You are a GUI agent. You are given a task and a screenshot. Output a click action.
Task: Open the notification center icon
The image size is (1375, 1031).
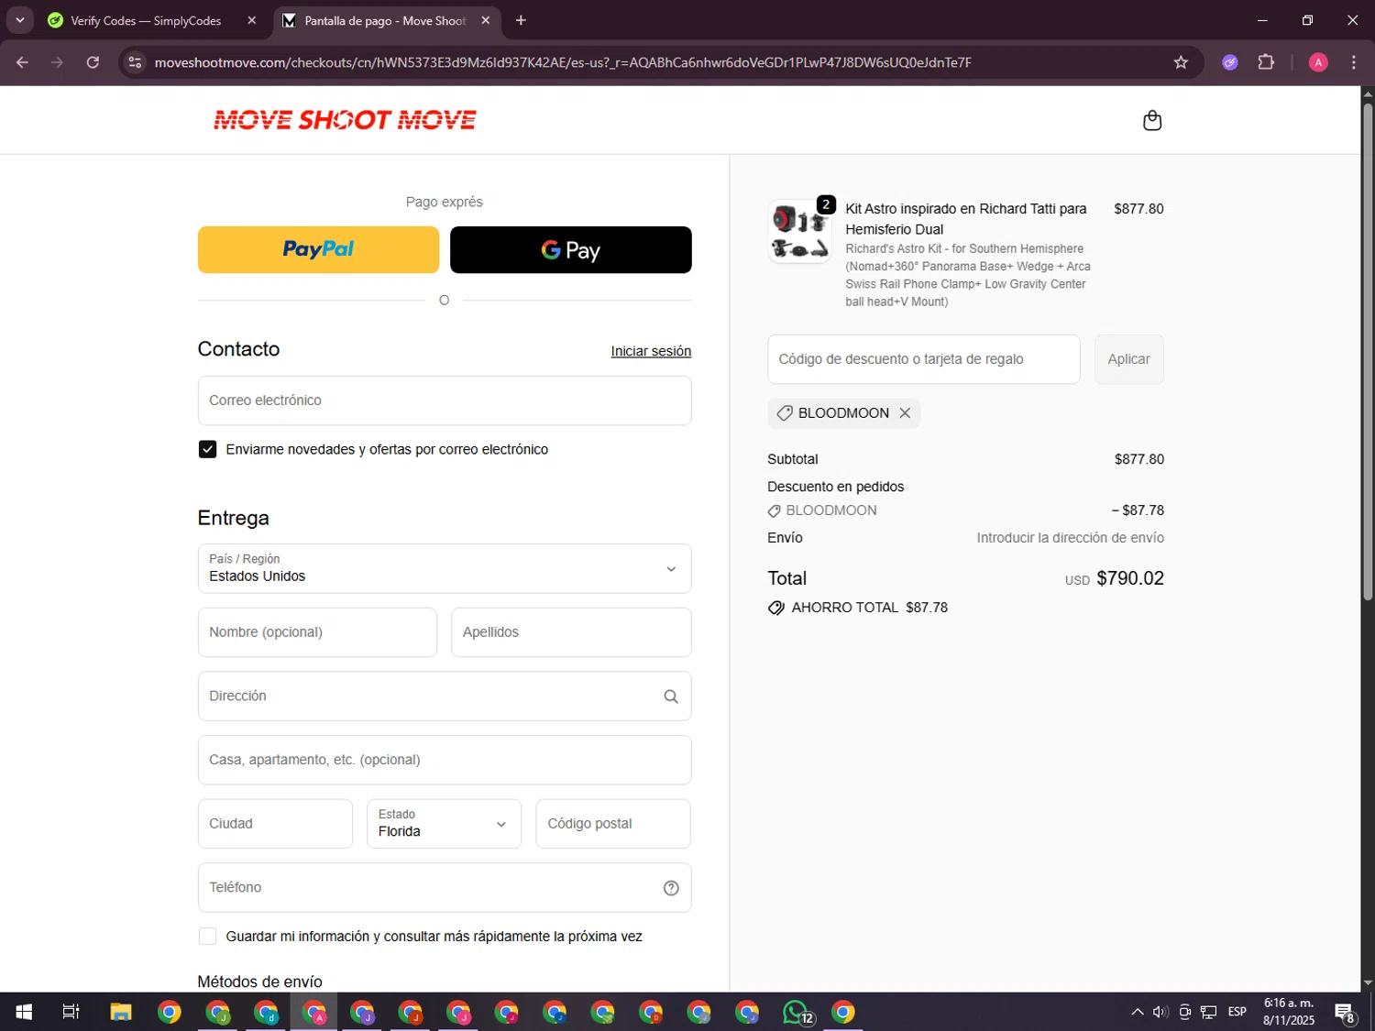1345,1012
